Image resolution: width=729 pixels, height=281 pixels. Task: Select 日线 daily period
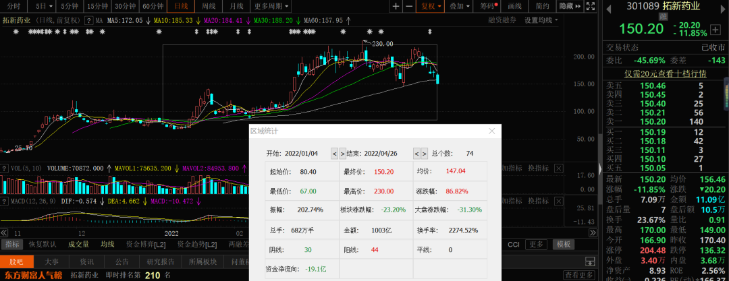[181, 7]
